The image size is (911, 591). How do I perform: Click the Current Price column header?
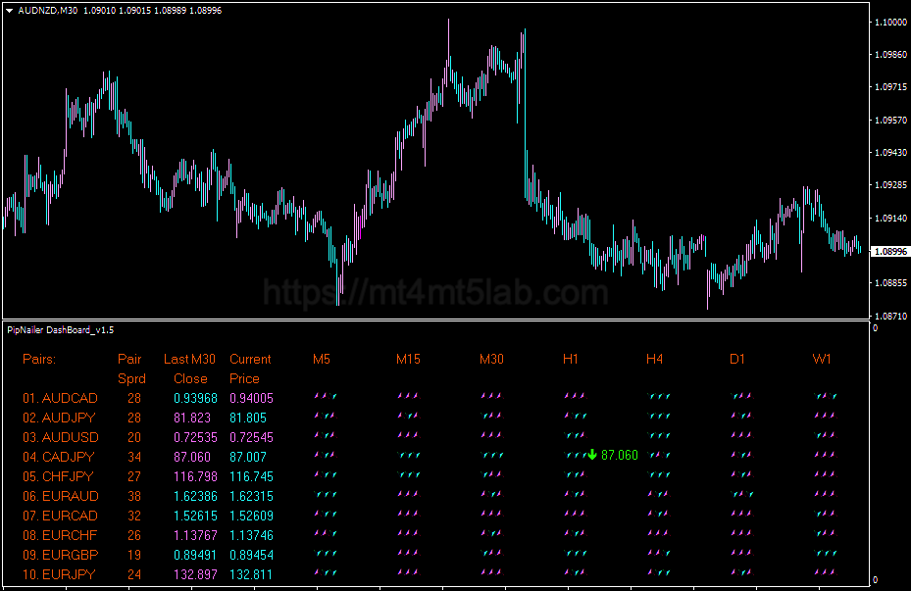pos(250,369)
